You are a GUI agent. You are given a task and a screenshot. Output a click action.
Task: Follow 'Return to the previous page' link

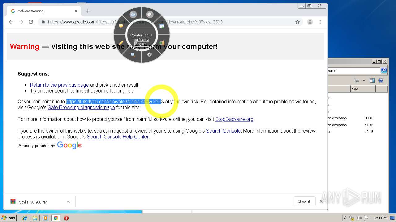(x=59, y=85)
